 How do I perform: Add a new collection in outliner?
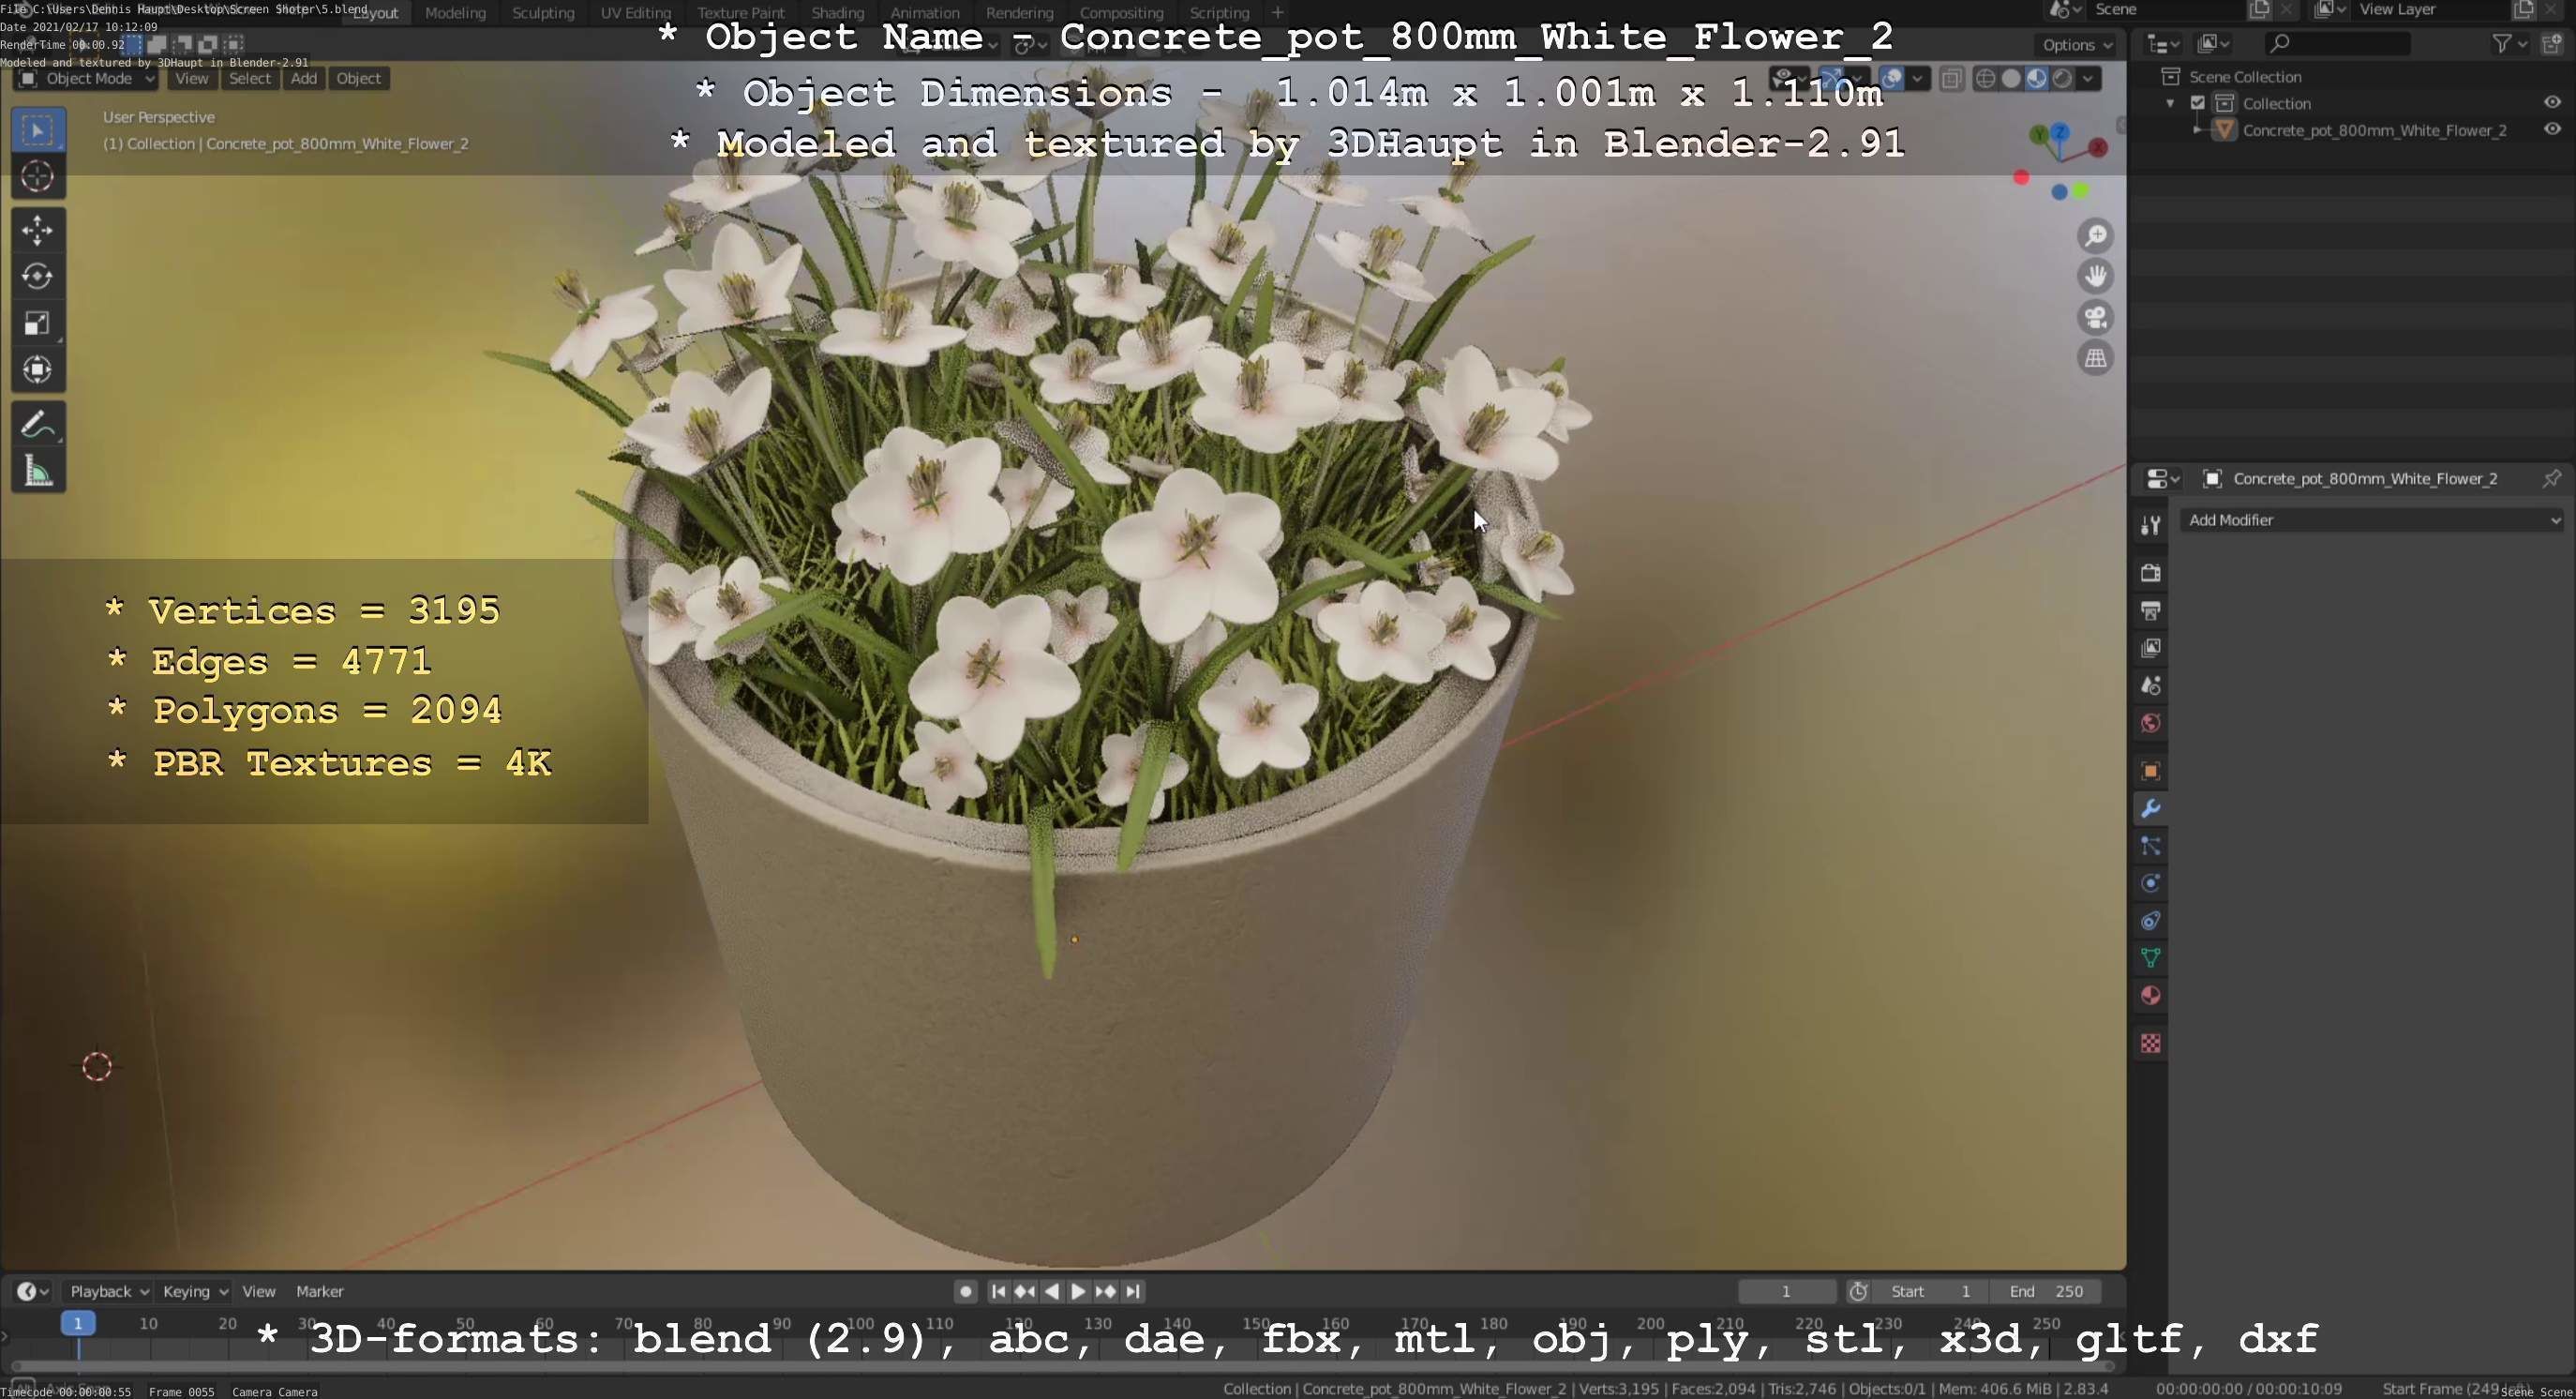(2551, 43)
